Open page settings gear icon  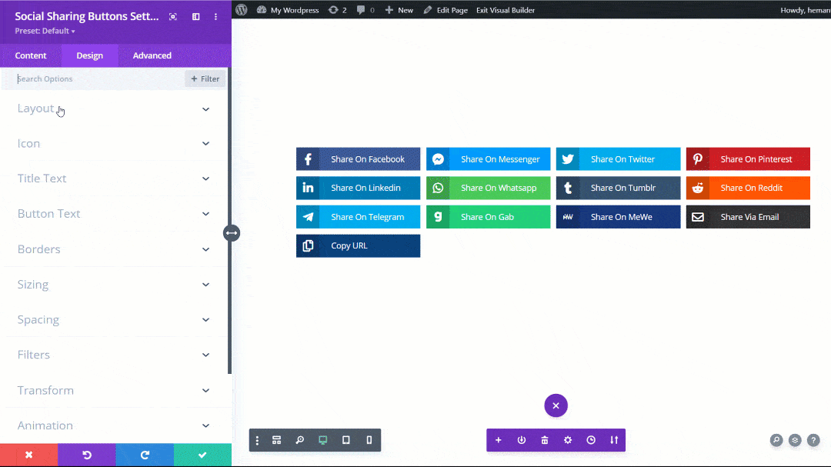(x=568, y=440)
